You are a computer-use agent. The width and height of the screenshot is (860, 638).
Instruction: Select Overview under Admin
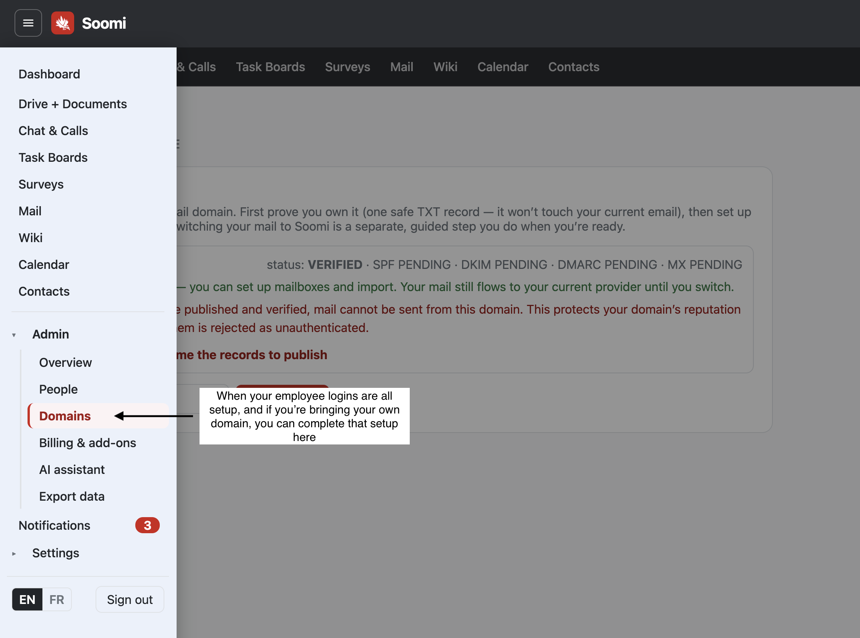(66, 363)
